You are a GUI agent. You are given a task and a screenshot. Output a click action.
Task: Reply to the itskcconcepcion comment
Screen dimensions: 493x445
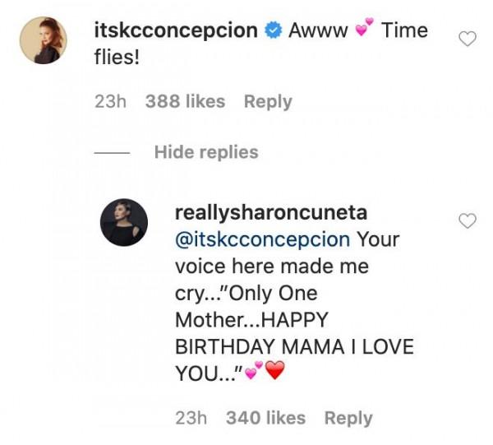coord(268,102)
